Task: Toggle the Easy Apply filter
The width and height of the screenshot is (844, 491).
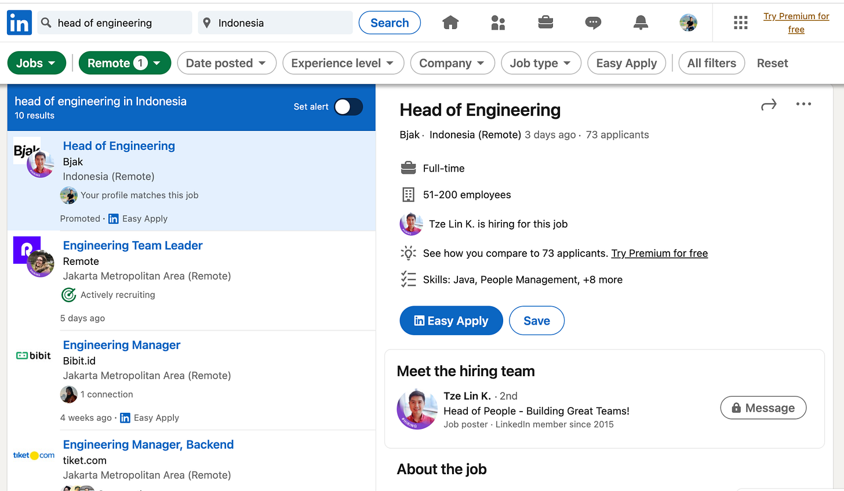Action: pos(626,63)
